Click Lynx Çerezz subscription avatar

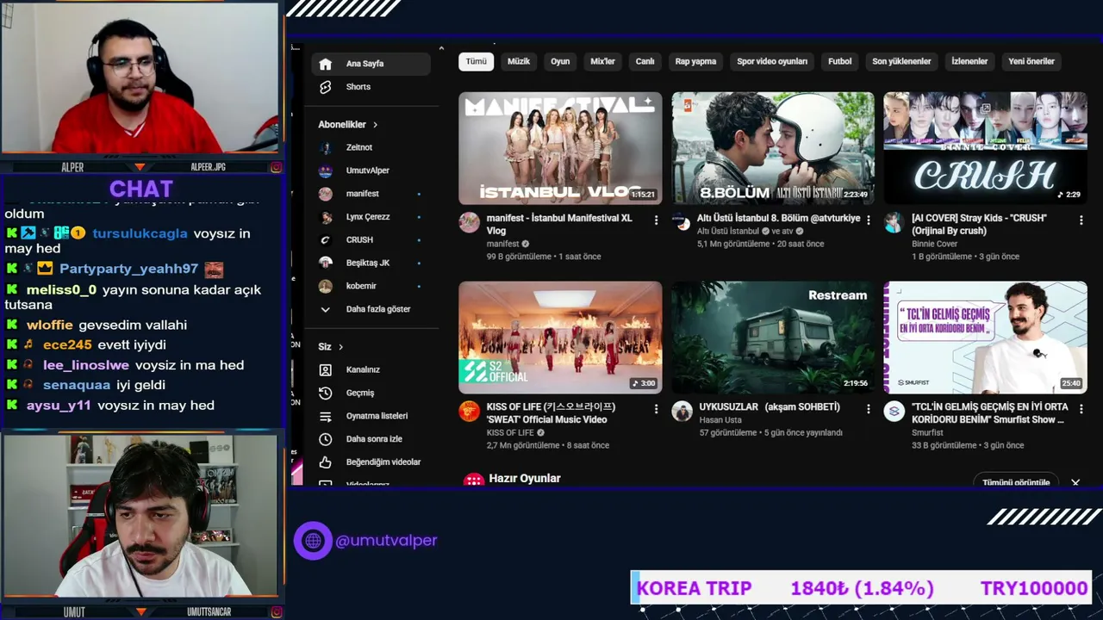pos(325,217)
